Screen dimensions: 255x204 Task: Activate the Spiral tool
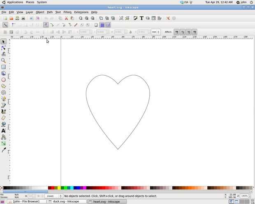4,93
